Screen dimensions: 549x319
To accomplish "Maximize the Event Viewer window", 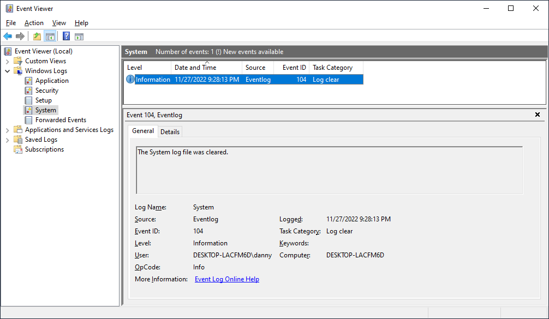I will coord(511,8).
